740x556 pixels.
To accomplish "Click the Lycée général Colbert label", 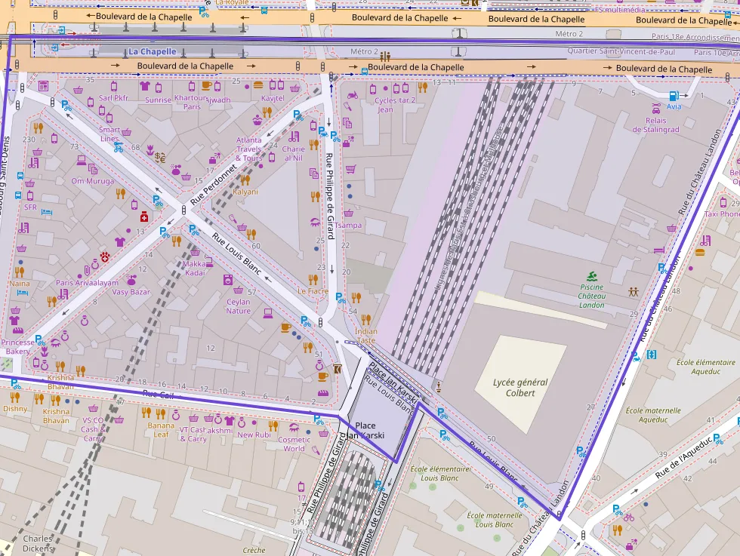I will tap(520, 388).
